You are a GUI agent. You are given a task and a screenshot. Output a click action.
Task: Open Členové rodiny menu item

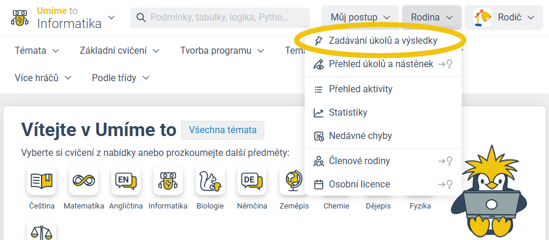359,161
